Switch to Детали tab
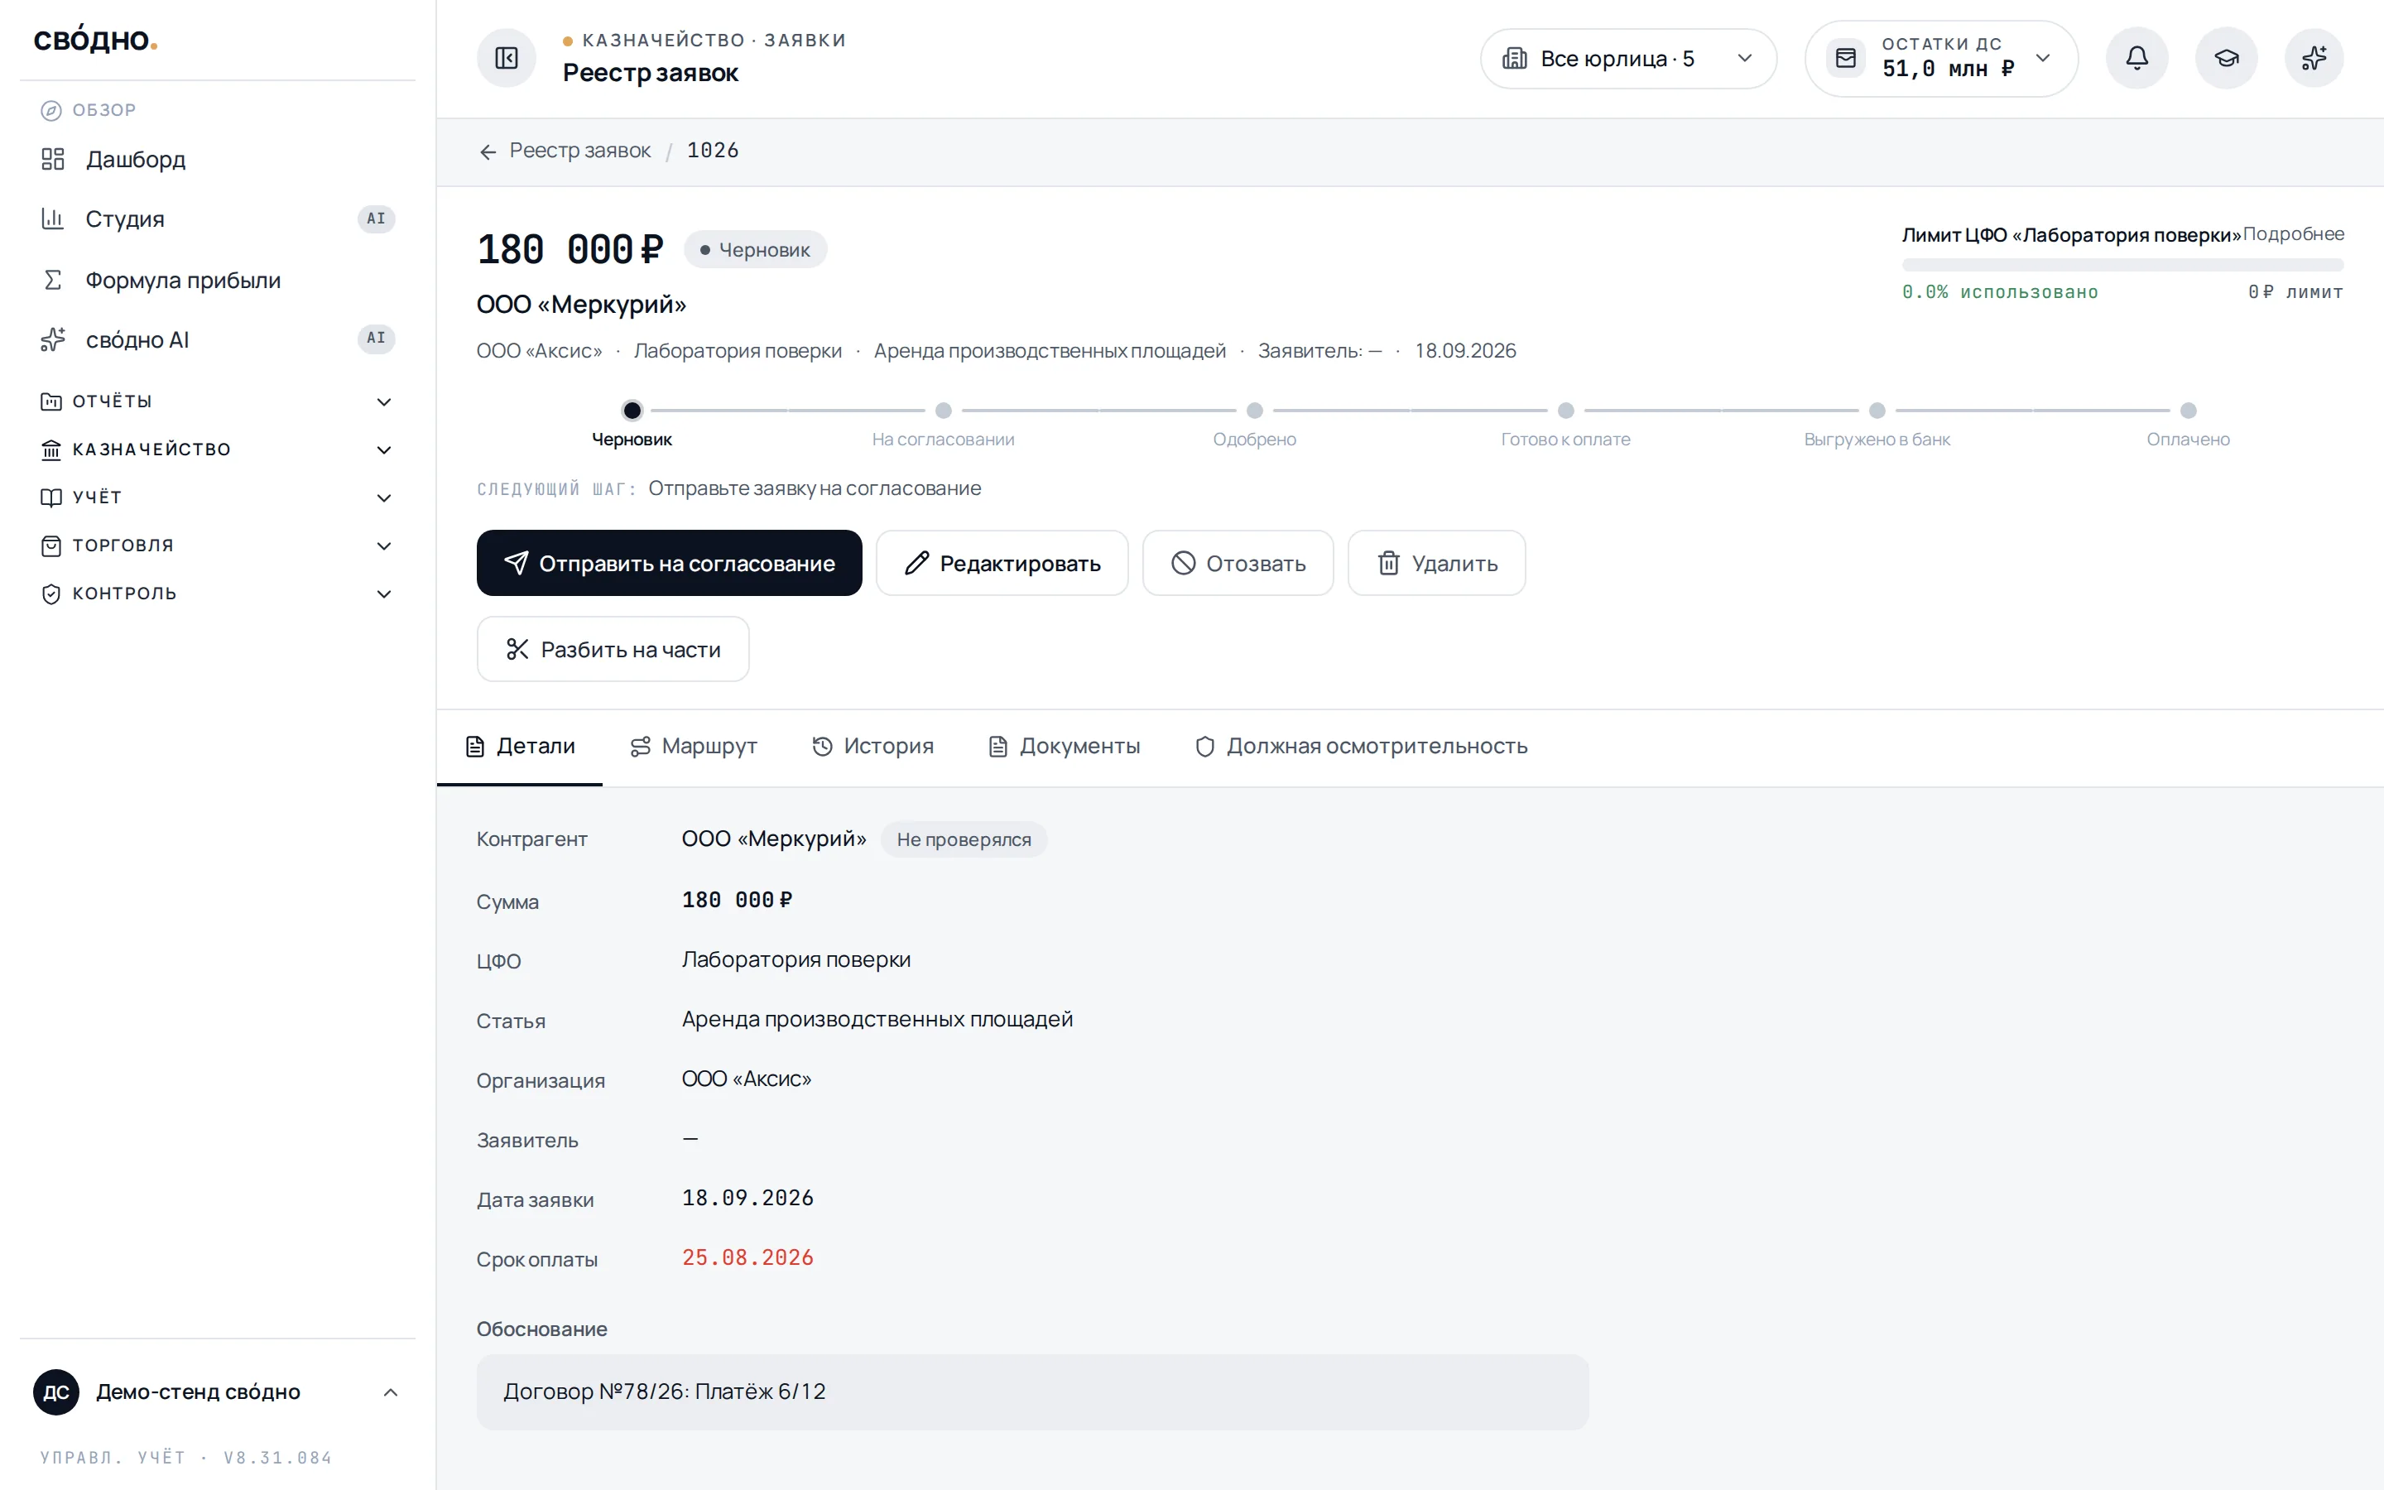Screen dimensions: 2384x1490 520,746
